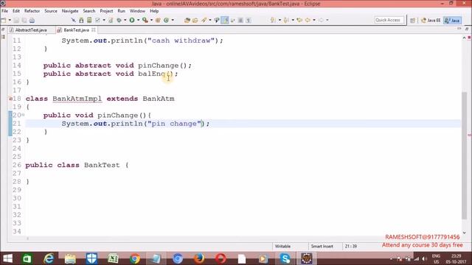Click the Back navigation arrow icon
The width and height of the screenshot is (472, 265).
[308, 20]
